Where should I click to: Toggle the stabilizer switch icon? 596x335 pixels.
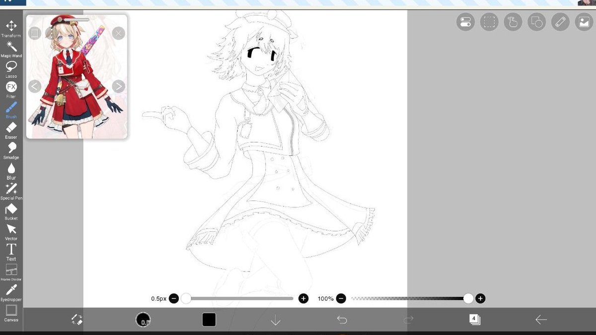click(465, 22)
